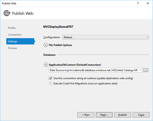The width and height of the screenshot is (153, 121).
Task: Click the < Prev button
Action: (86, 115)
